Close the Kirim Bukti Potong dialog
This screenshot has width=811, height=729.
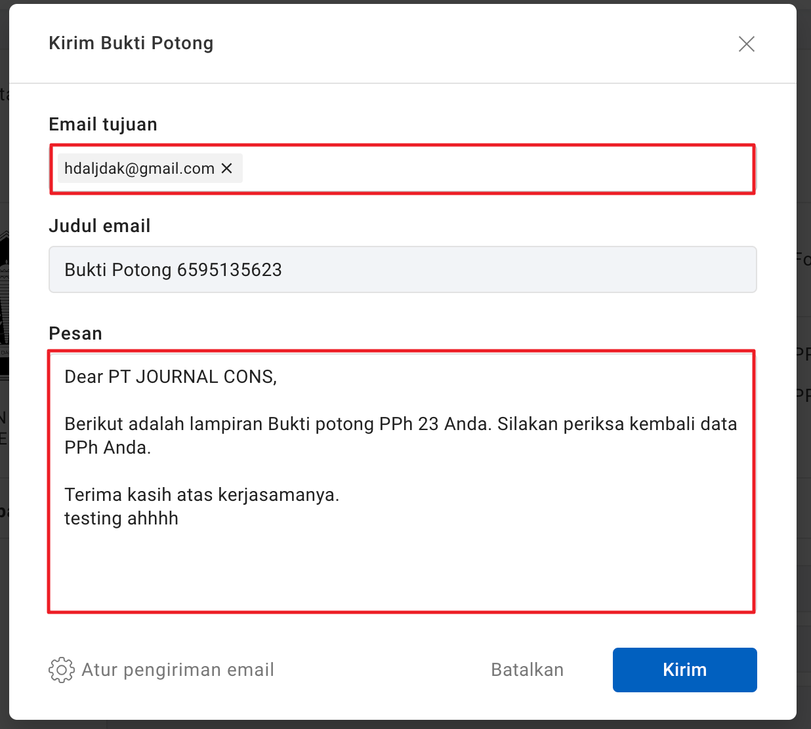tap(746, 44)
